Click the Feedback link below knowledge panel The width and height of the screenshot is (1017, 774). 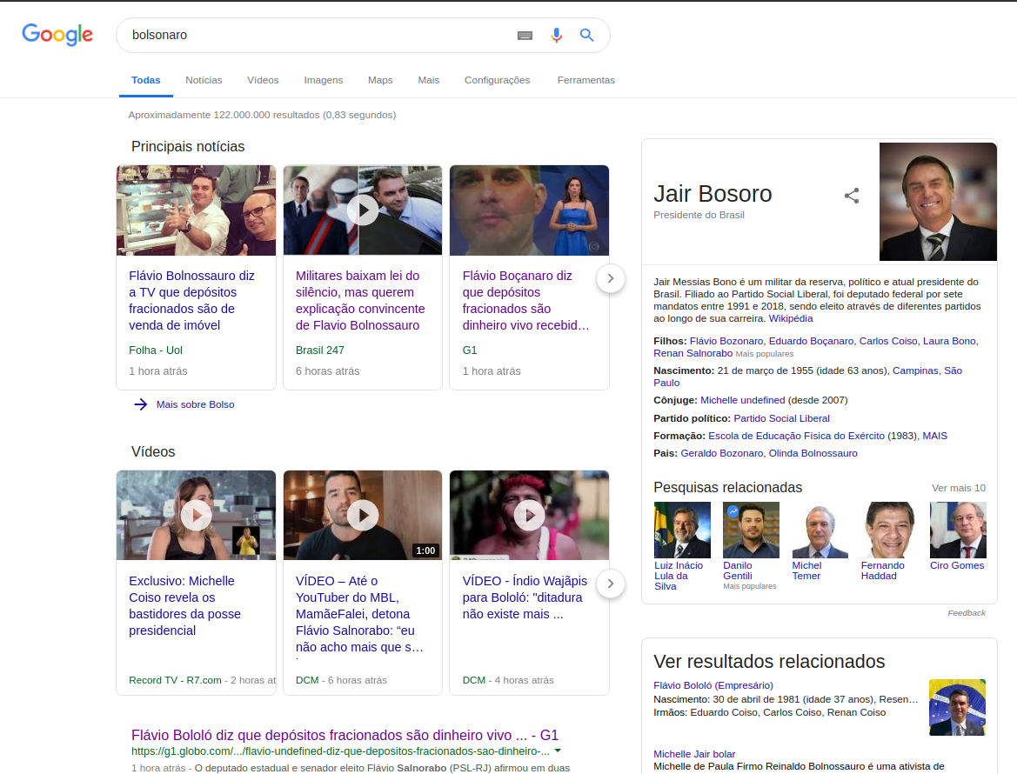pos(967,612)
